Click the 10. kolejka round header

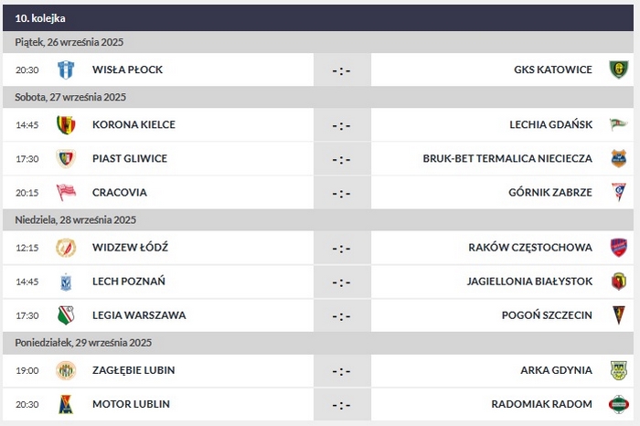[x=41, y=18]
